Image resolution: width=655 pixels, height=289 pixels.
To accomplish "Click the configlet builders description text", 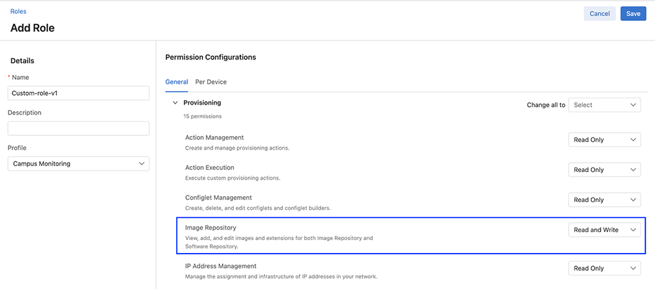I will tap(258, 208).
